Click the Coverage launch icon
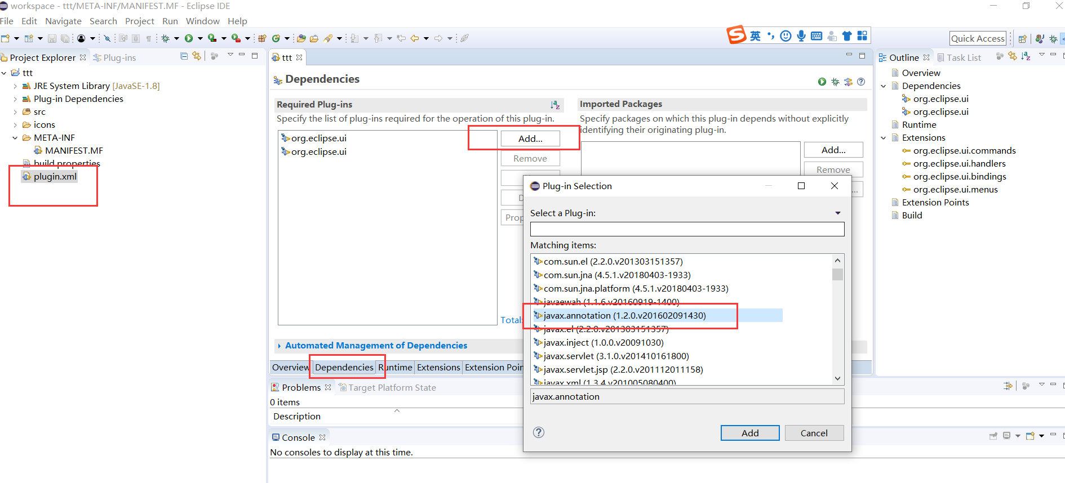The height and width of the screenshot is (483, 1065). [x=212, y=38]
